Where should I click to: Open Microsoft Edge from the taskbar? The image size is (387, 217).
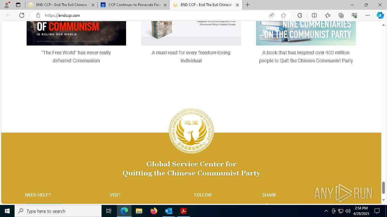(124, 211)
